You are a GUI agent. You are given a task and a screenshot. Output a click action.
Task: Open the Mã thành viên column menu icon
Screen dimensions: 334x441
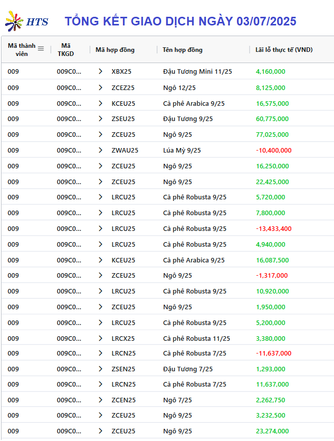click(x=41, y=49)
